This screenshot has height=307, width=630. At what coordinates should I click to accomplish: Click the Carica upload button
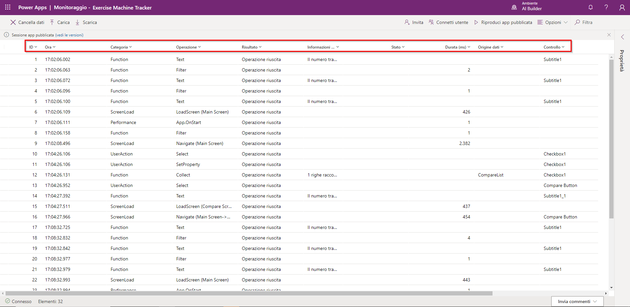coord(60,22)
